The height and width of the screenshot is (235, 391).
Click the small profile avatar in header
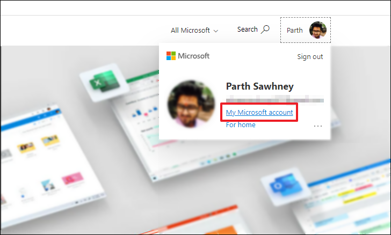318,30
